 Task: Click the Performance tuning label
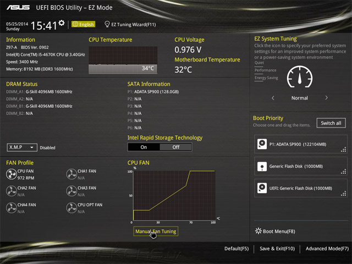(x=265, y=70)
